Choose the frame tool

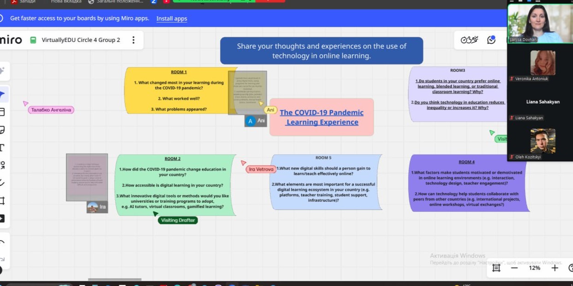pos(2,200)
